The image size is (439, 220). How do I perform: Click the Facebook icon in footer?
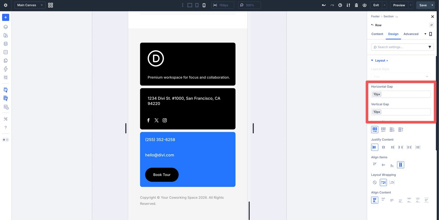click(148, 120)
